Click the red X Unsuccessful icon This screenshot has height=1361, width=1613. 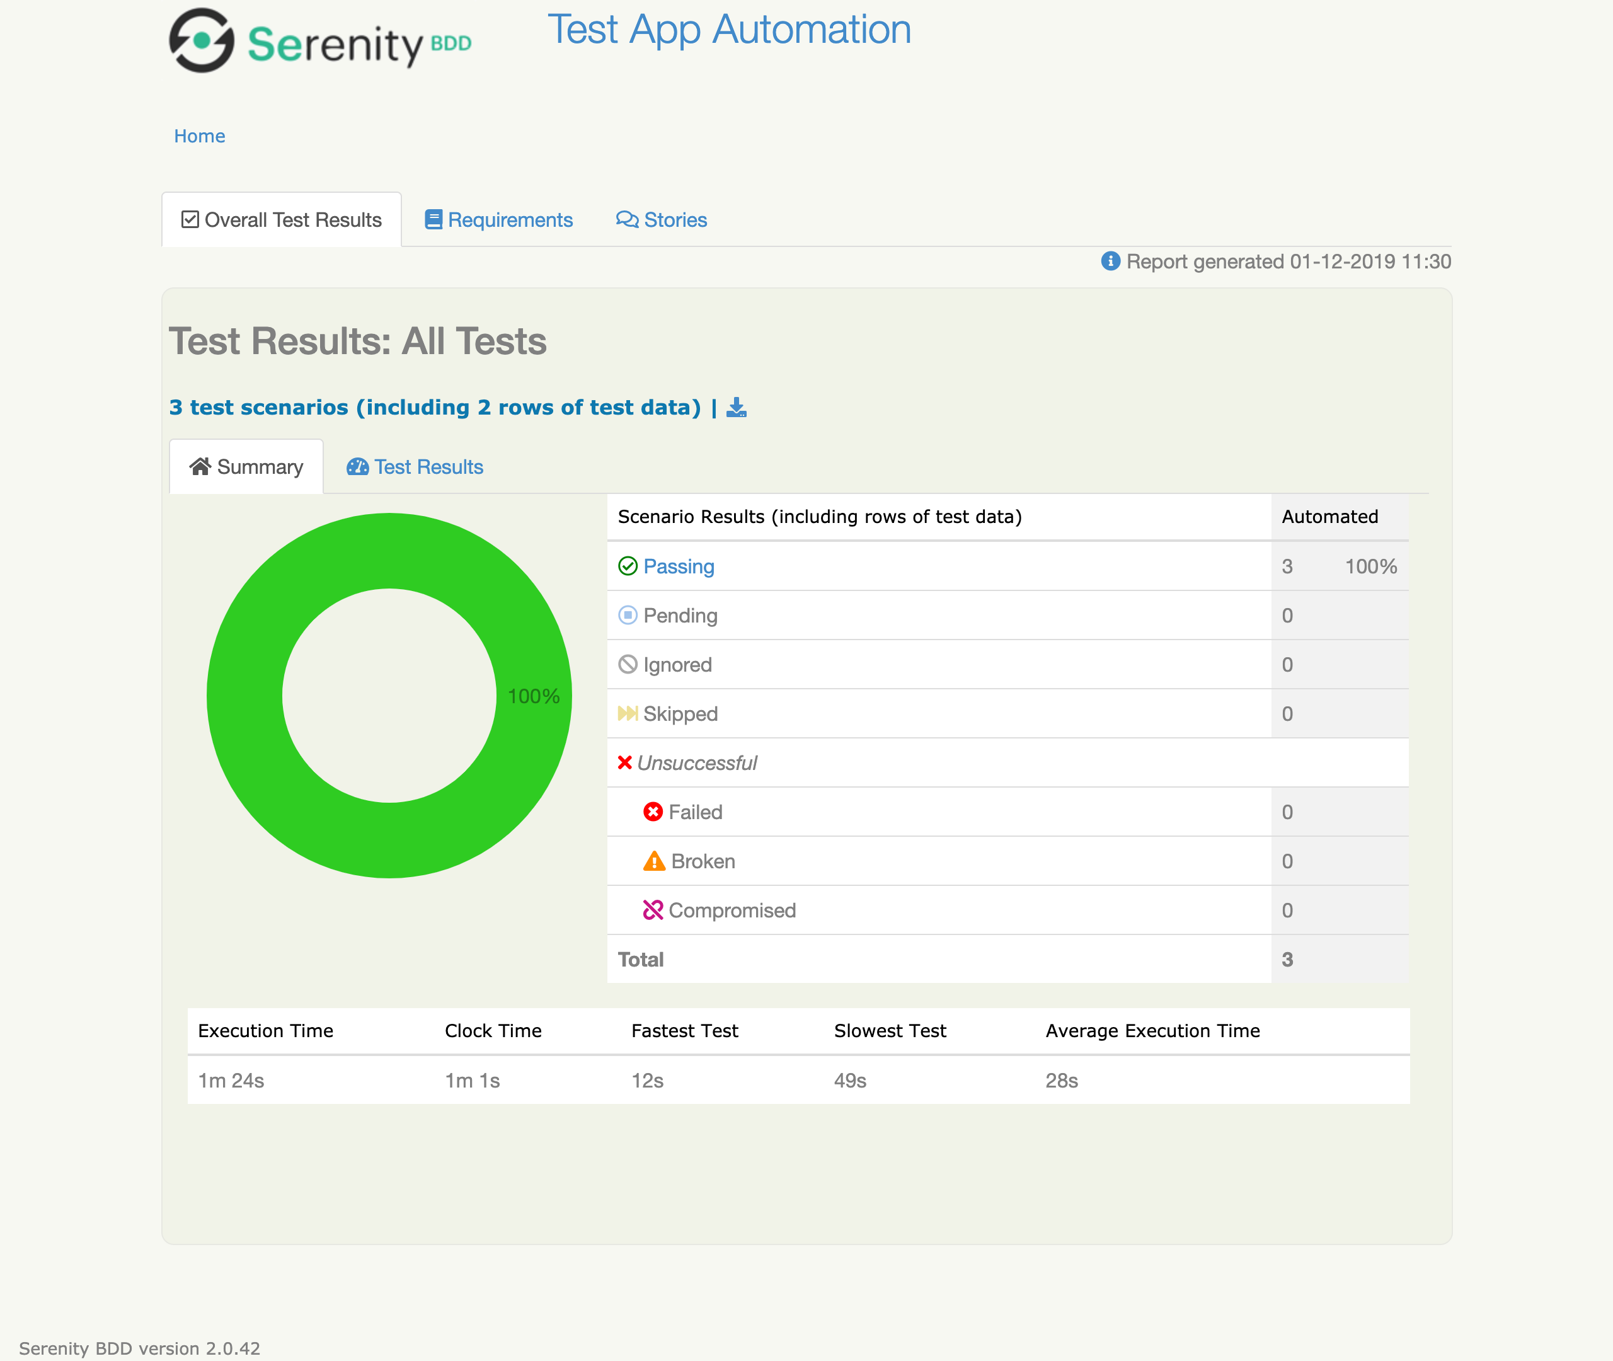[x=625, y=763]
